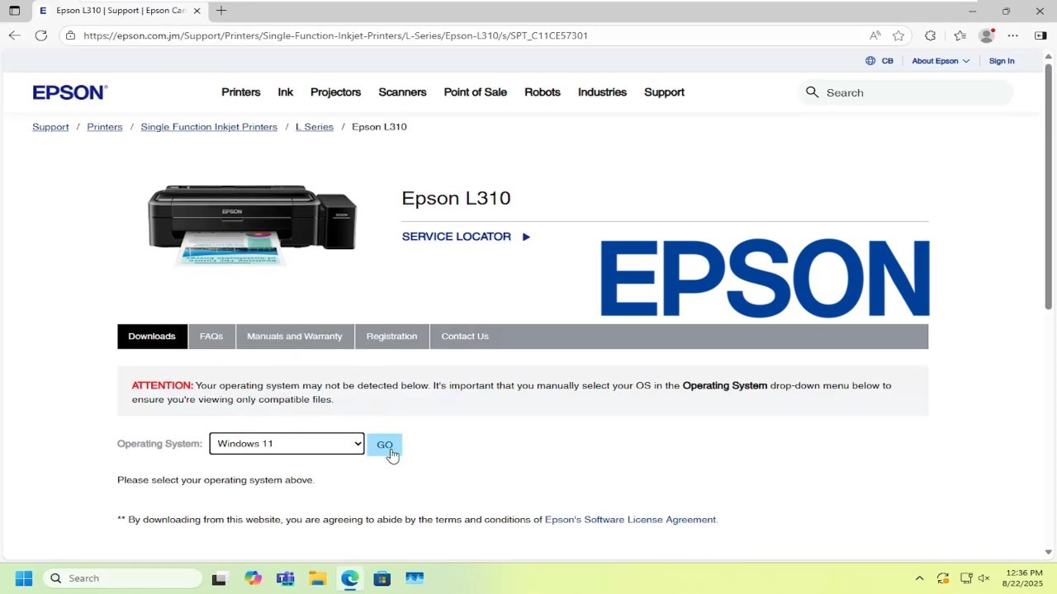
Task: Open Task View from the taskbar
Action: 219,578
